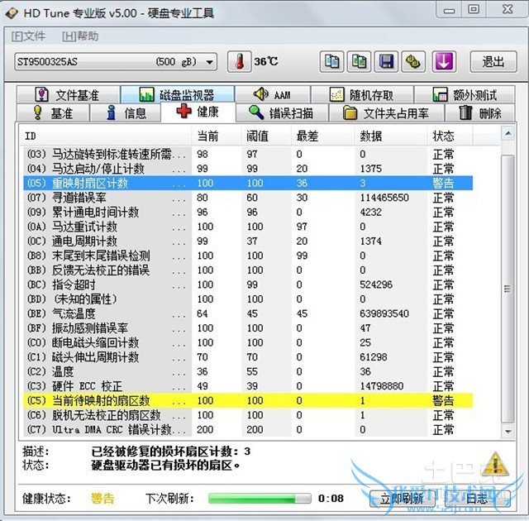Viewport: 529px width, 521px height.
Task: Select the (B8) 末尾到末尾错误检测 row
Action: pos(248,256)
